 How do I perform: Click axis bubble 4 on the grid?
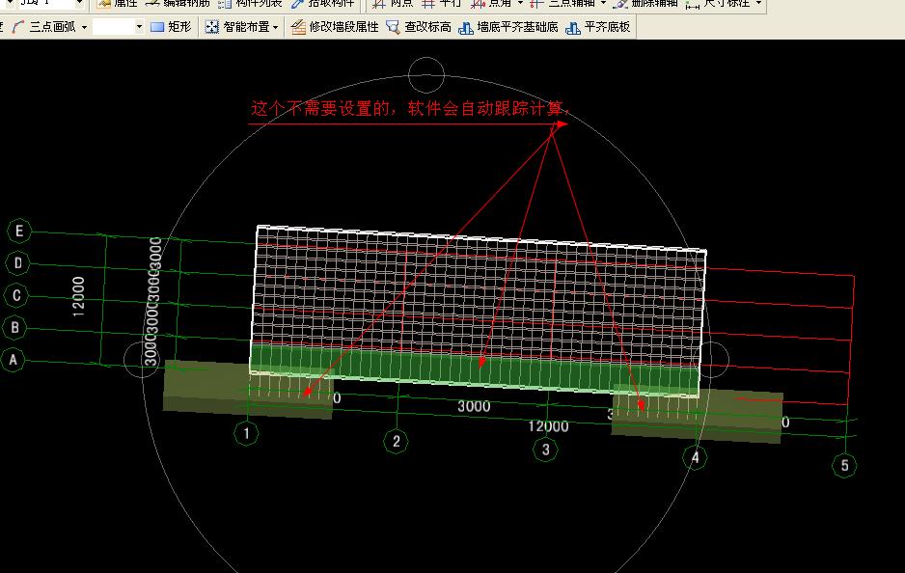coord(695,457)
